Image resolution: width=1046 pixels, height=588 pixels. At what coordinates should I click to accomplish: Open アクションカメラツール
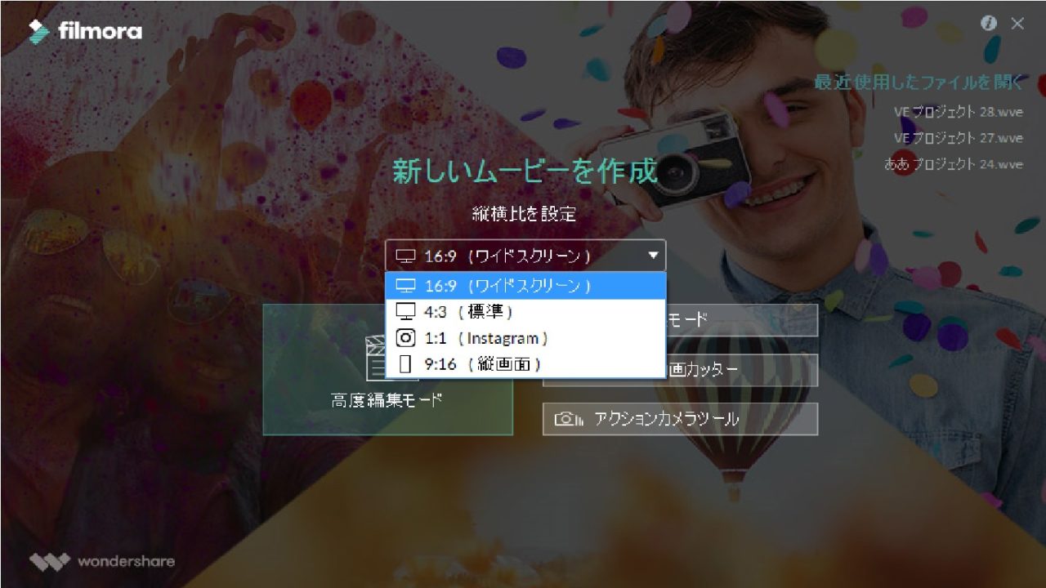[680, 419]
